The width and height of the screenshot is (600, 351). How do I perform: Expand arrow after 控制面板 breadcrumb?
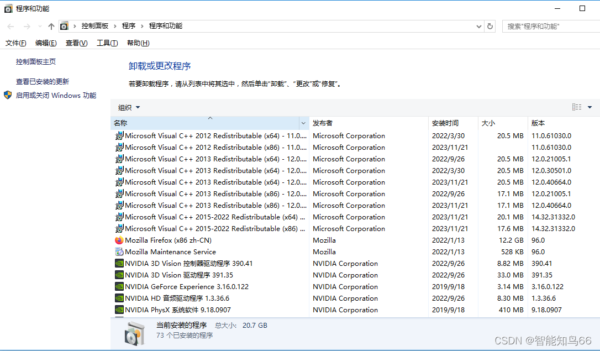pos(115,26)
